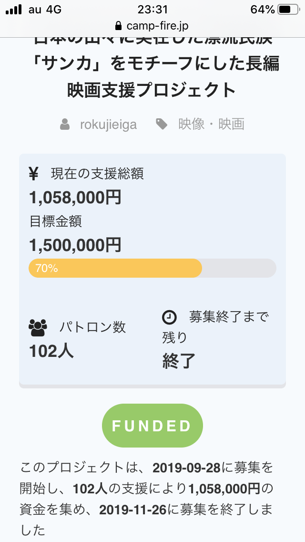Click the 70% funding progress bar
305x542 pixels.
[x=152, y=268]
